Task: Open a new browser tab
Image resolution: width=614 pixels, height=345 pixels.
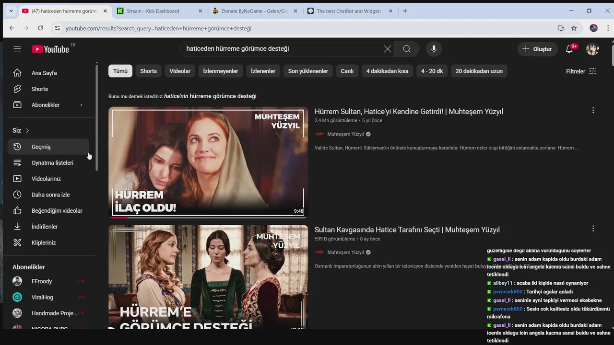Action: point(405,11)
